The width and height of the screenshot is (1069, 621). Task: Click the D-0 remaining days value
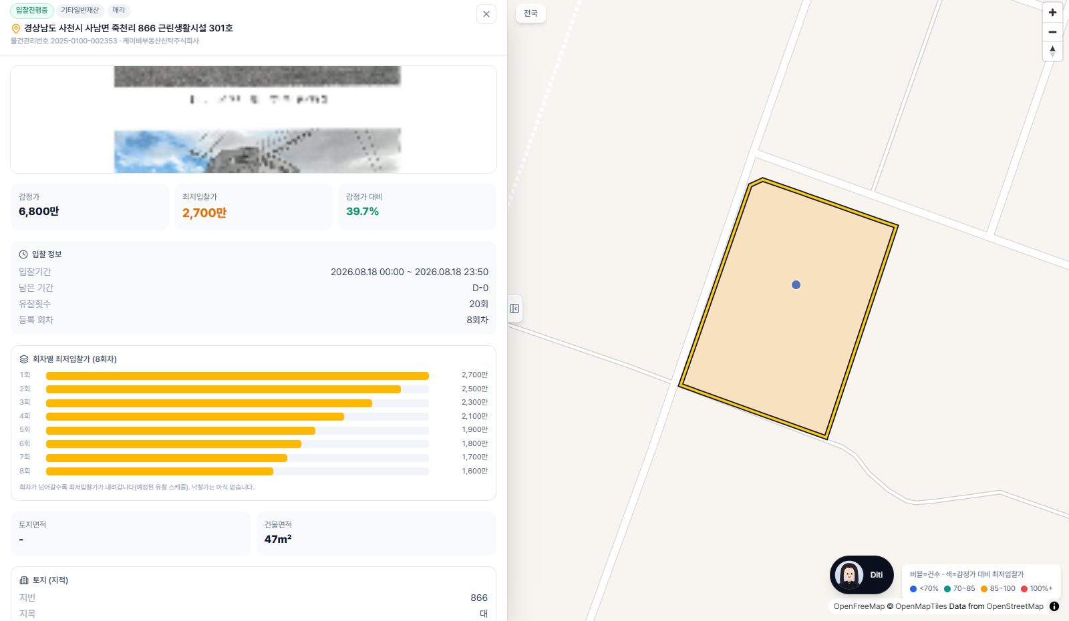click(x=480, y=288)
